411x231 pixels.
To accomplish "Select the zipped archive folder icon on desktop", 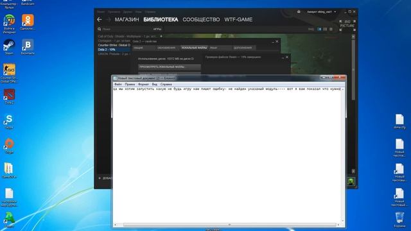I will pyautogui.click(x=9, y=171).
